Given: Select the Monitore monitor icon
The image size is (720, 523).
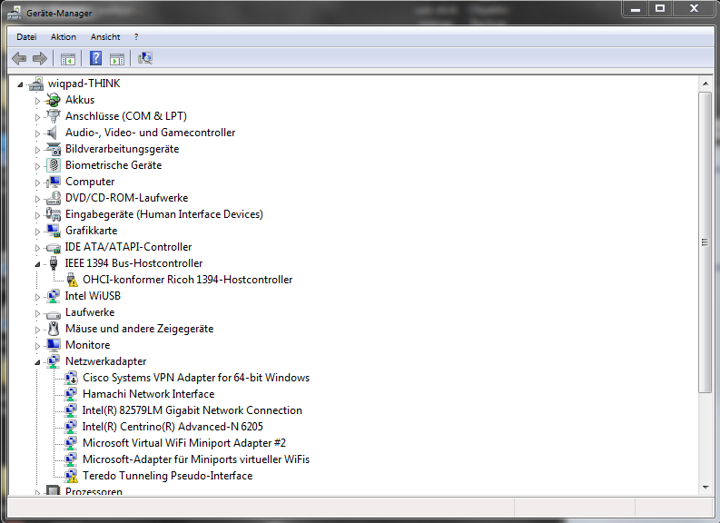Looking at the screenshot, I should (54, 345).
